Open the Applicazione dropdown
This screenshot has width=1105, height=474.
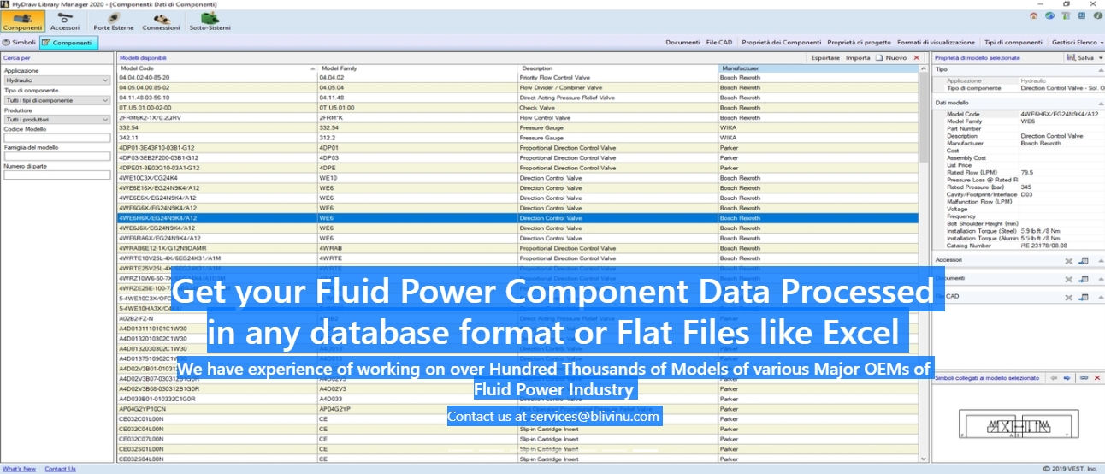click(x=56, y=80)
